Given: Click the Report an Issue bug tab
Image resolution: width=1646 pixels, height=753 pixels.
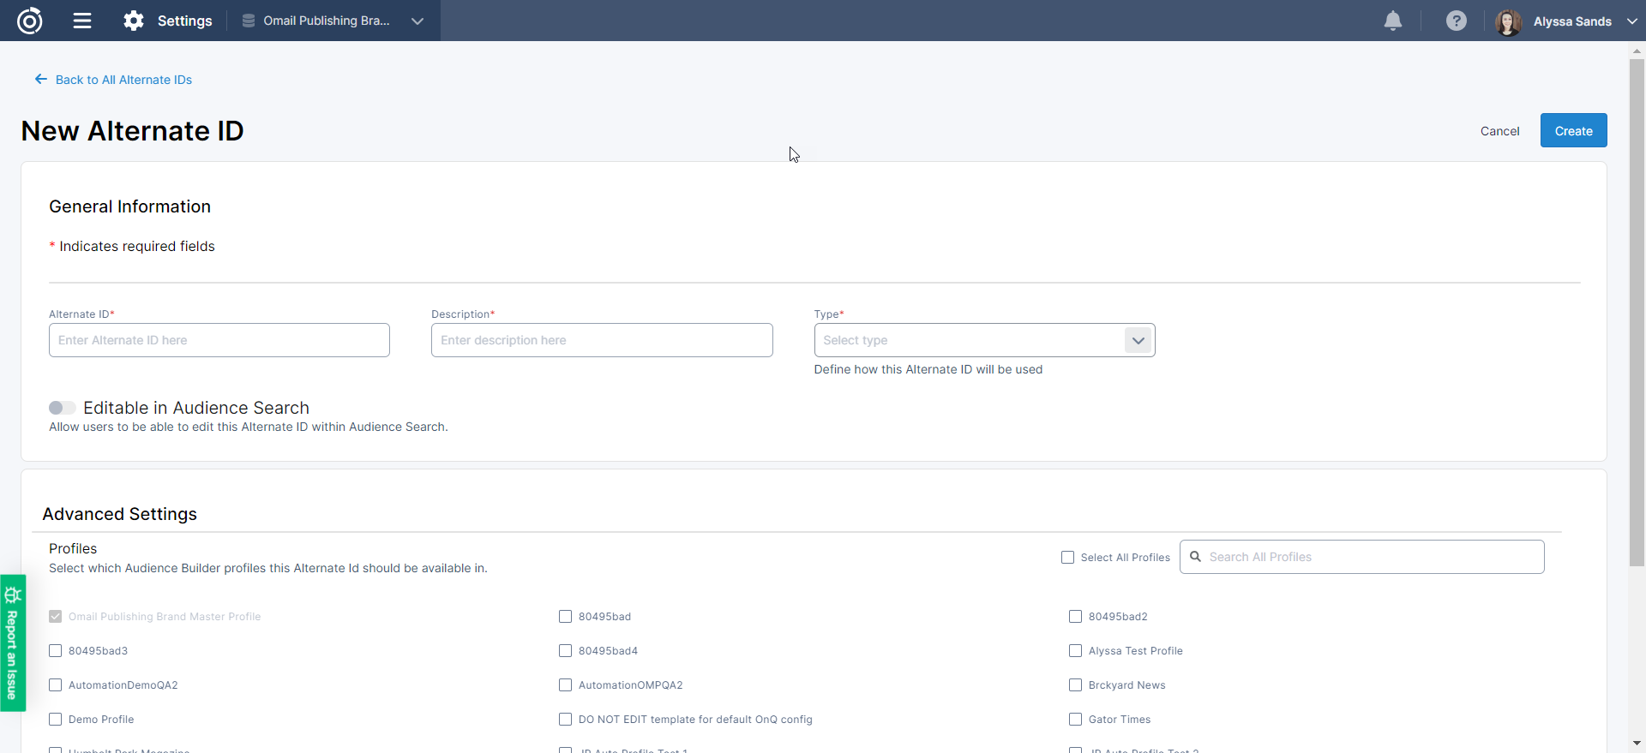Looking at the screenshot, I should coord(13,642).
